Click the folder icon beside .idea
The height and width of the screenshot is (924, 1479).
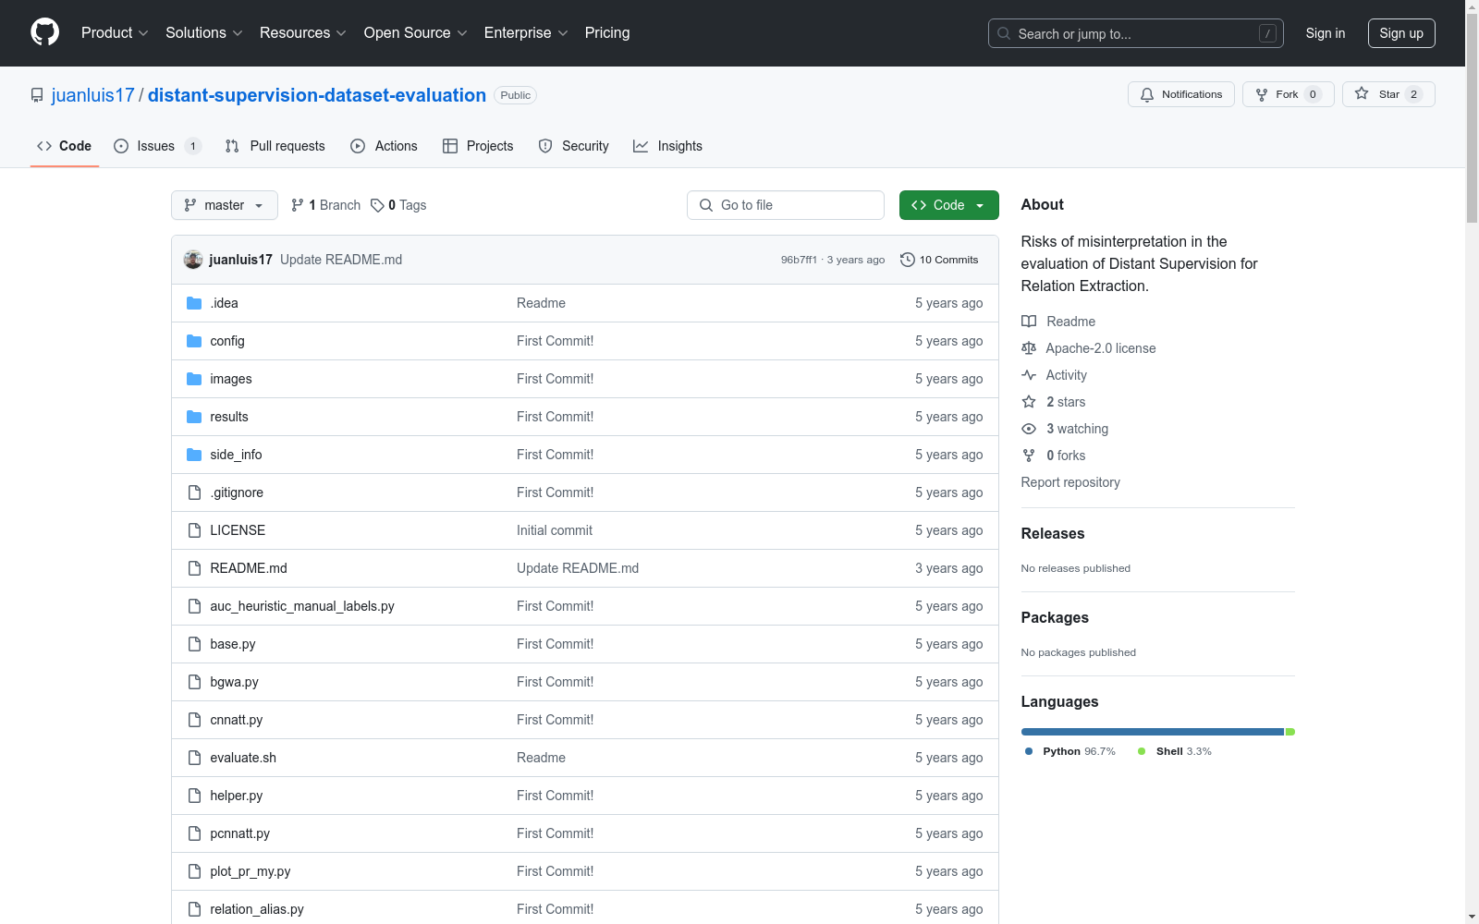pyautogui.click(x=194, y=303)
